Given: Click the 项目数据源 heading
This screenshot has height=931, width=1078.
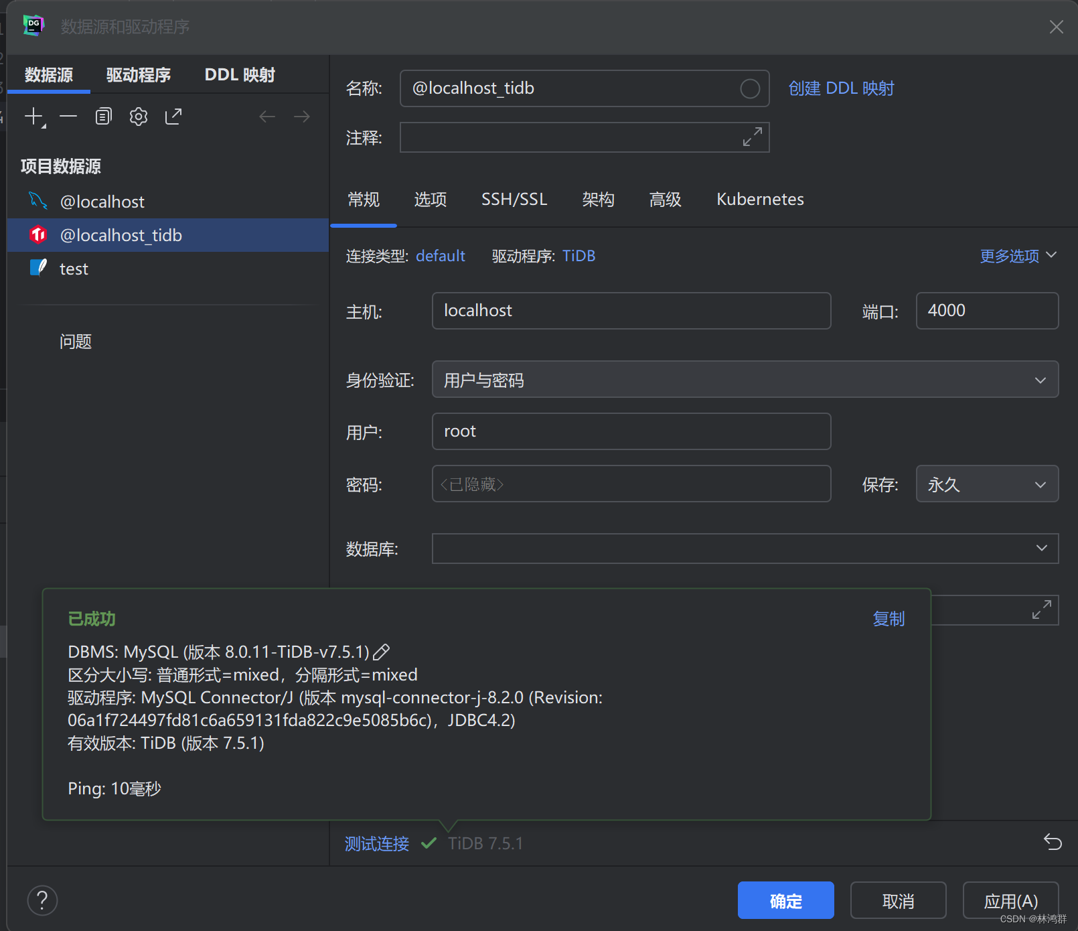Looking at the screenshot, I should 61,166.
